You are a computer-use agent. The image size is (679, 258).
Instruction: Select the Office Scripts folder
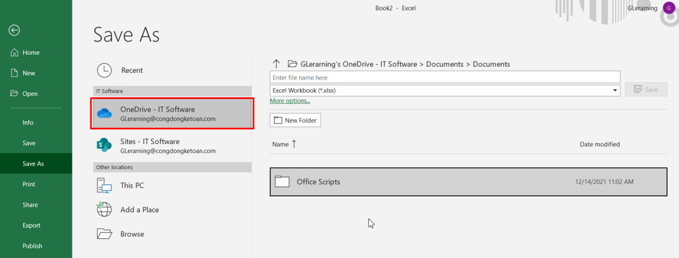pos(469,182)
